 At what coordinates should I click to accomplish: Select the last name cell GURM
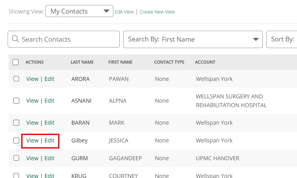pos(80,158)
